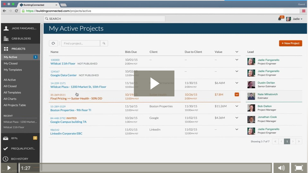The width and height of the screenshot is (308, 173).
Task: Expand the Wildcat Plaza row chevron
Action: pyautogui.click(x=237, y=83)
